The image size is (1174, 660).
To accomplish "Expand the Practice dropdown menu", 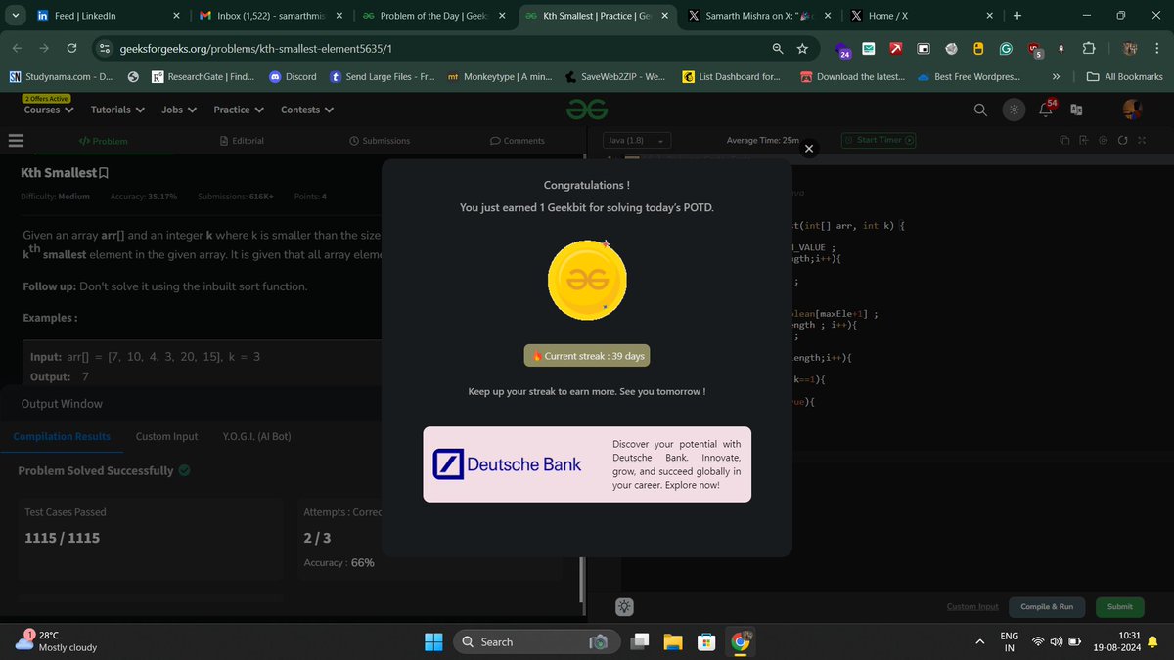I will pyautogui.click(x=239, y=110).
